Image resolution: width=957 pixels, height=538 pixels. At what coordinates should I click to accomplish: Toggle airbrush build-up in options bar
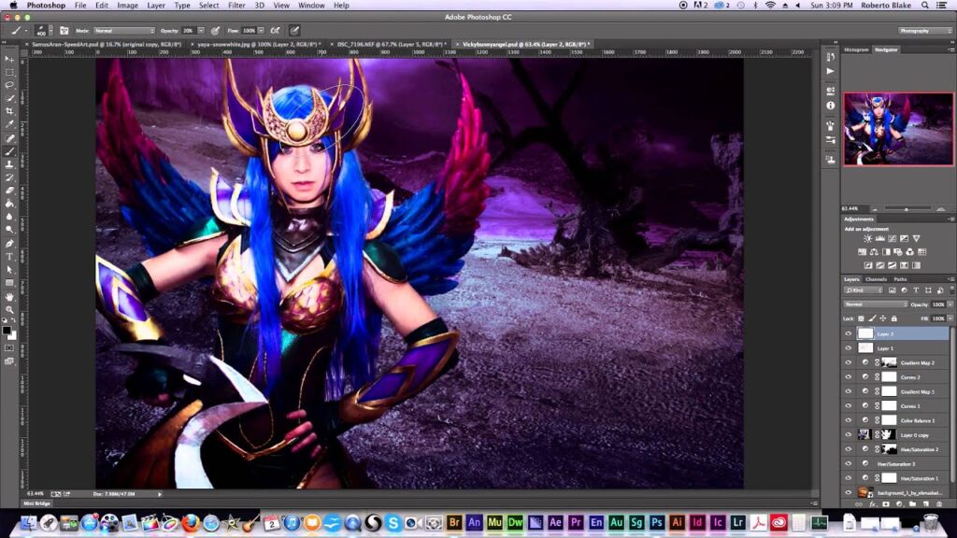pyautogui.click(x=276, y=31)
